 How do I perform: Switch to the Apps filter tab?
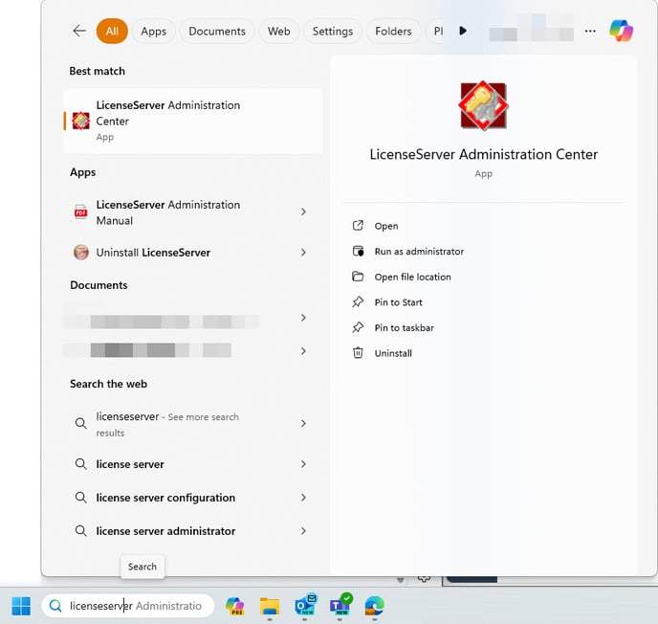coord(154,31)
